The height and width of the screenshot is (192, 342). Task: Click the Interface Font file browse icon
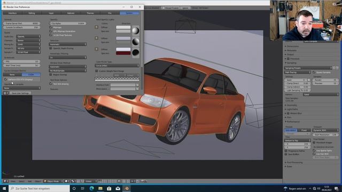pos(137,85)
